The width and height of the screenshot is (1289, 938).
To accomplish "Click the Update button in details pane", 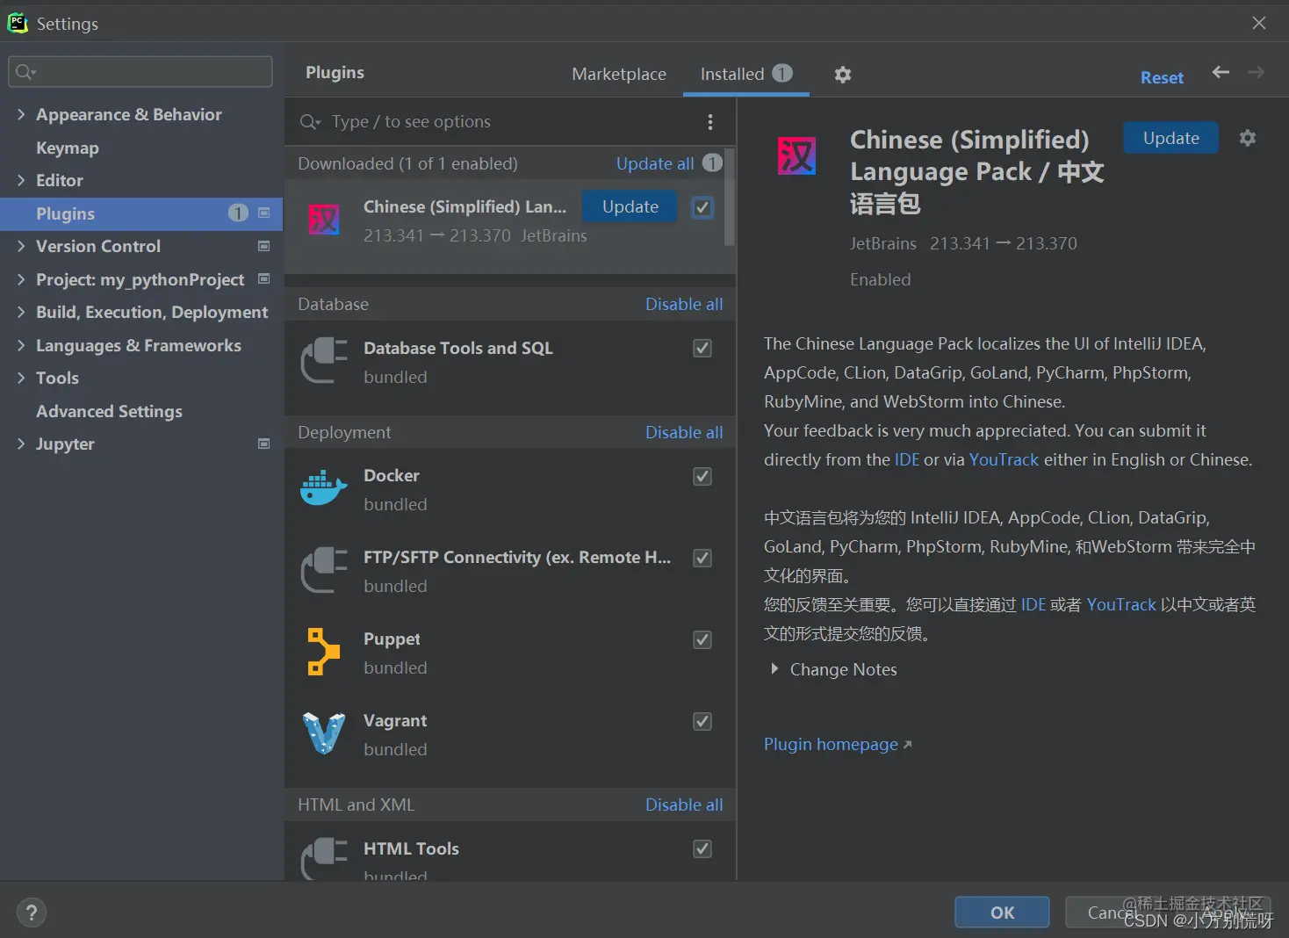I will coord(1171,138).
